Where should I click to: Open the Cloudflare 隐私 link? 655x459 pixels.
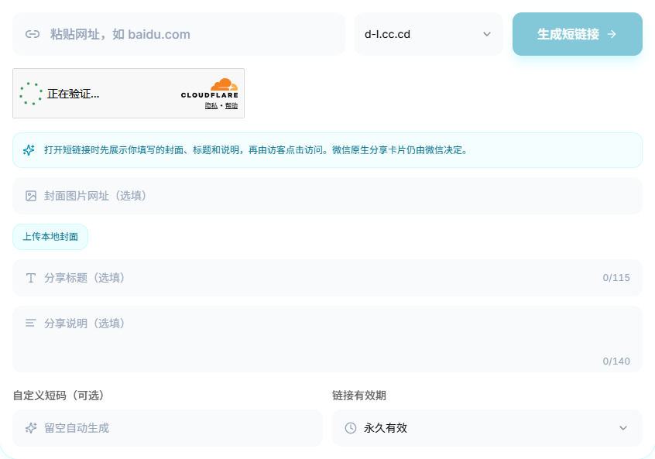211,106
